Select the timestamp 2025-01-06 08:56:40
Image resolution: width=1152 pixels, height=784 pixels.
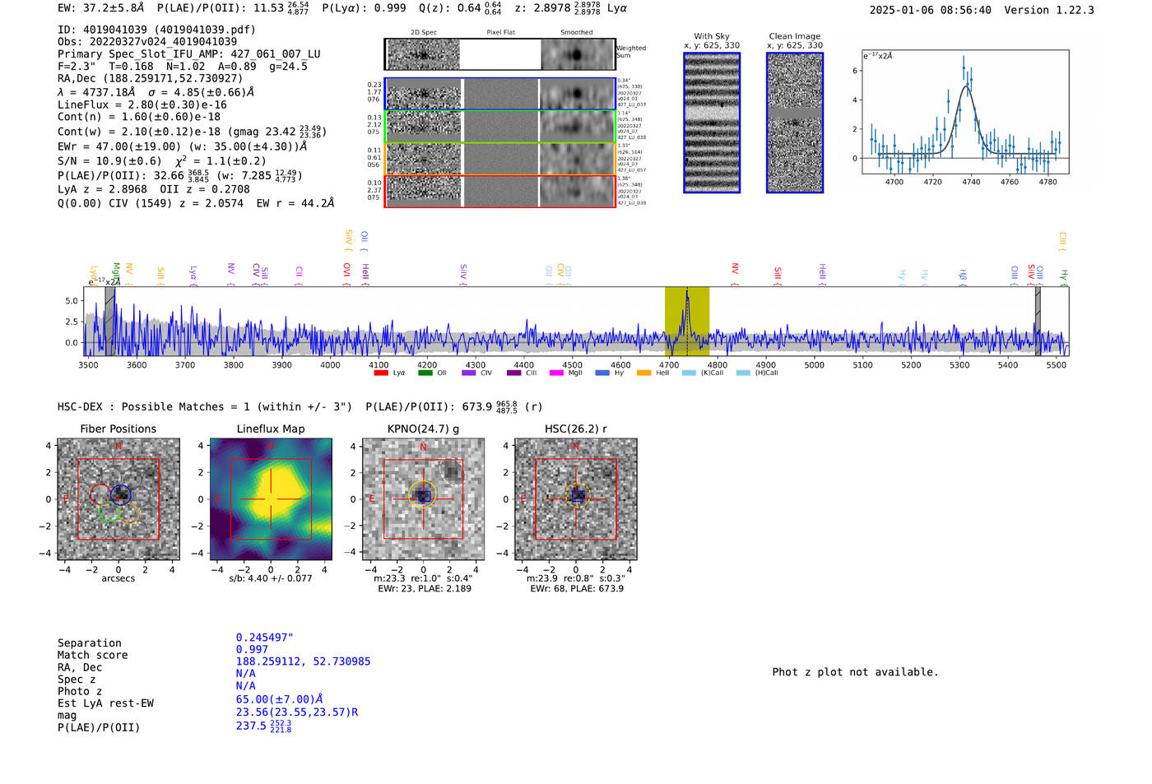pos(930,10)
